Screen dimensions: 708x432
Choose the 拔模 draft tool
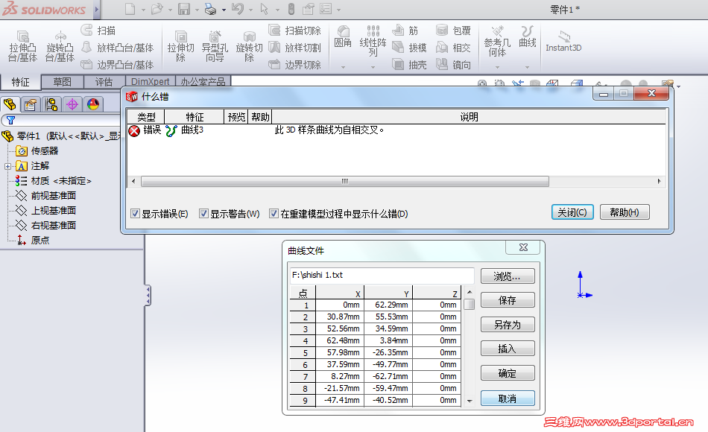[409, 48]
